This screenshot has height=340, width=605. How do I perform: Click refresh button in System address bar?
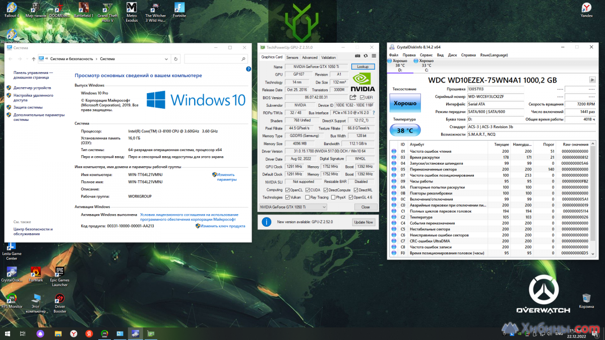[175, 59]
